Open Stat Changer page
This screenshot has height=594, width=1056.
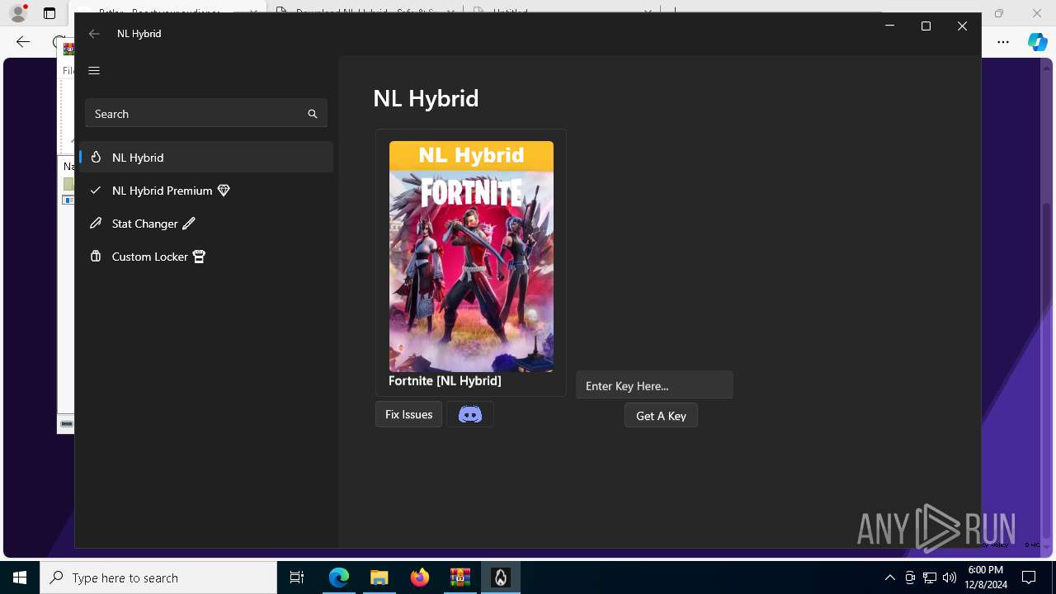point(206,223)
